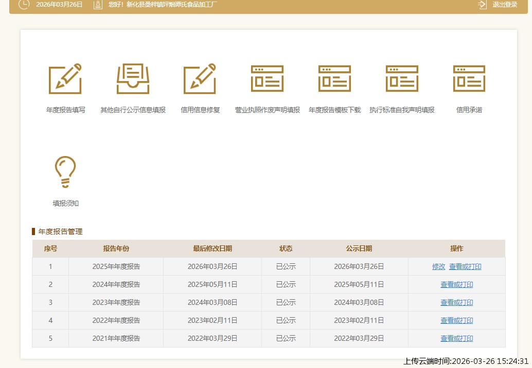This screenshot has height=368, width=532.
Task: Click the clock icon beside the date
Action: click(x=24, y=5)
